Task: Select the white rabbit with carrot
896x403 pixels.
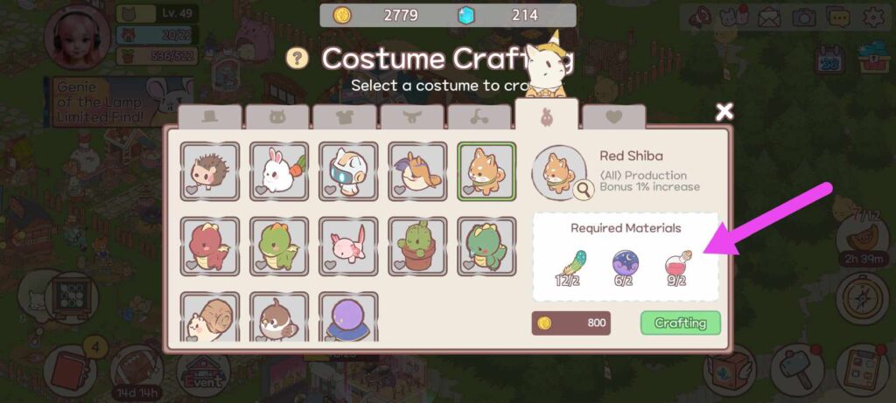Action: pos(279,171)
